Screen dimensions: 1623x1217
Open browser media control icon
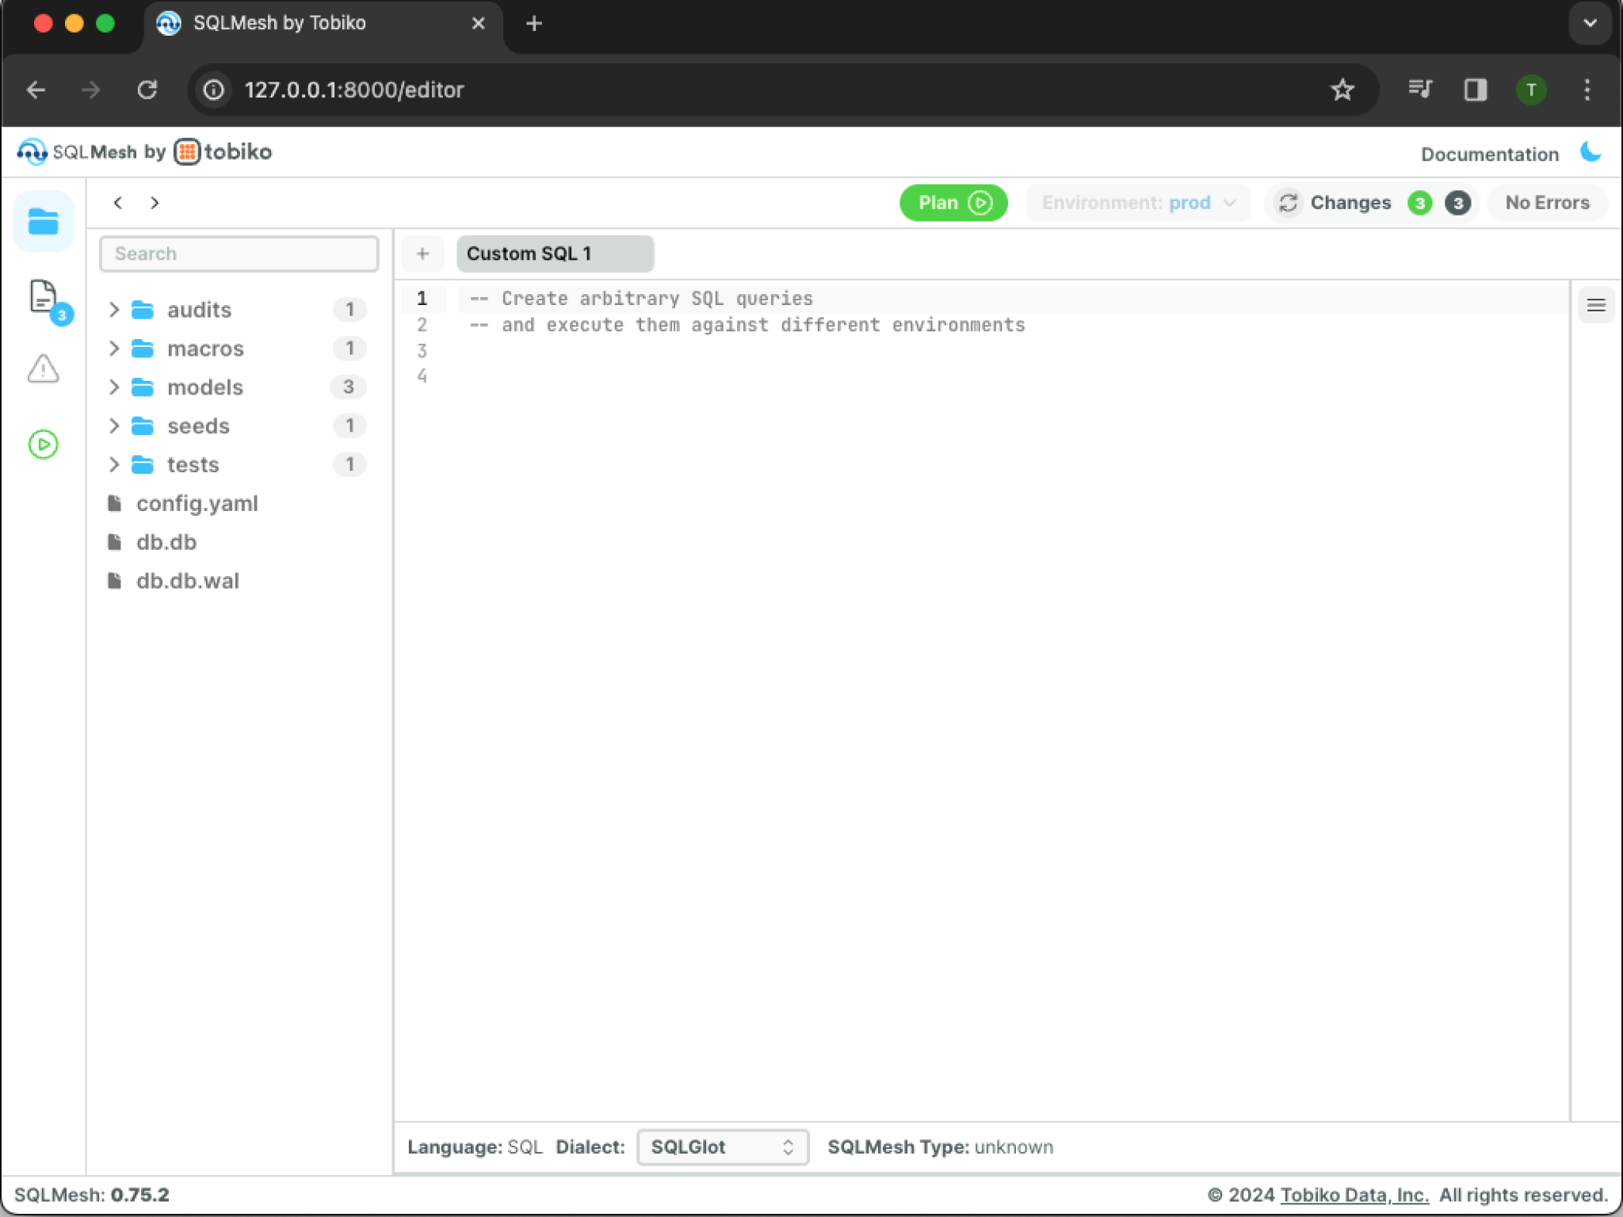point(1419,90)
